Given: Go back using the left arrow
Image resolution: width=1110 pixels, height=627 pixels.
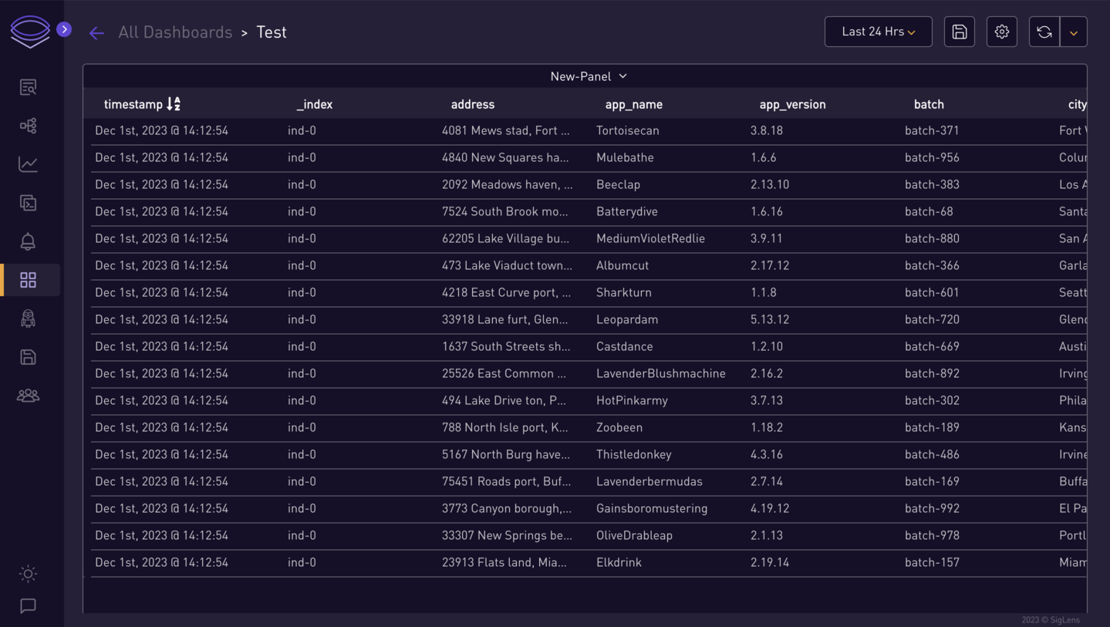Looking at the screenshot, I should pos(96,32).
